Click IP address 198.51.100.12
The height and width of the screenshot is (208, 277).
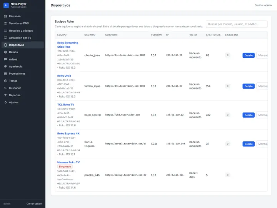175,115
